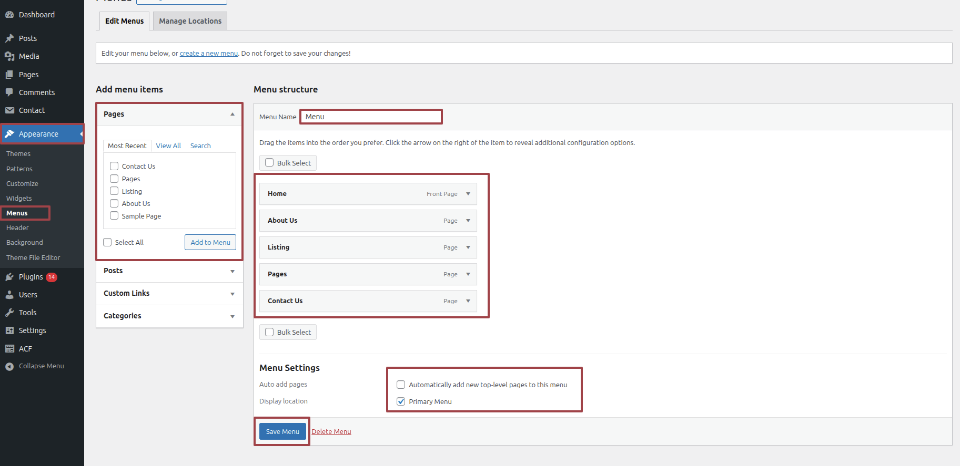Click the Delete Menu link
This screenshot has width=960, height=466.
(x=331, y=432)
